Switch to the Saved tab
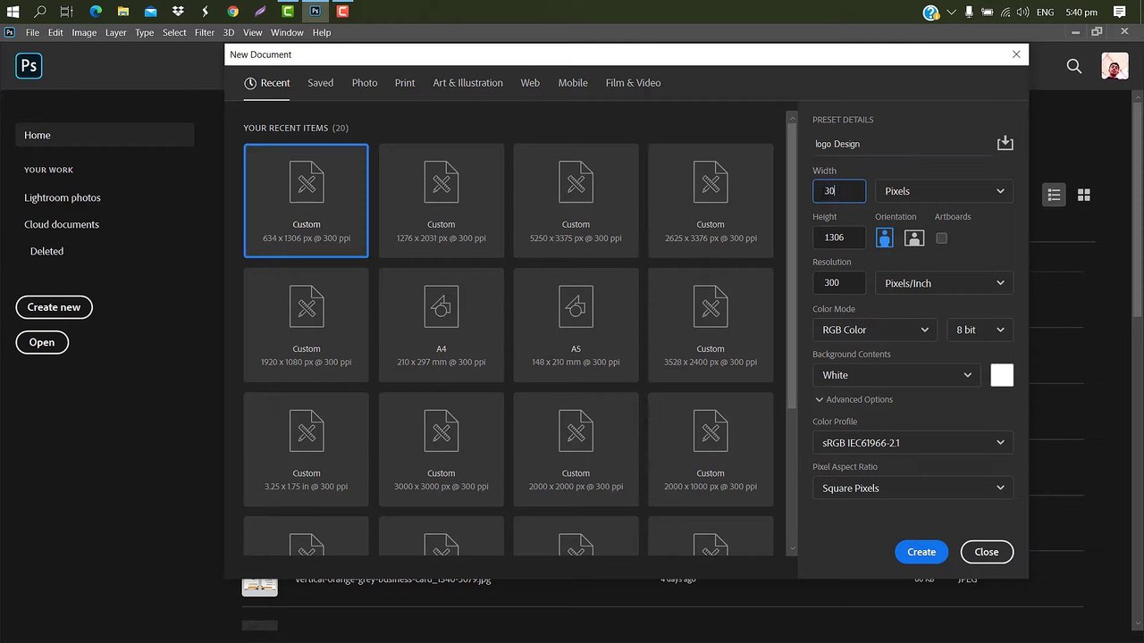Screen dimensions: 1144x643 pos(320,83)
